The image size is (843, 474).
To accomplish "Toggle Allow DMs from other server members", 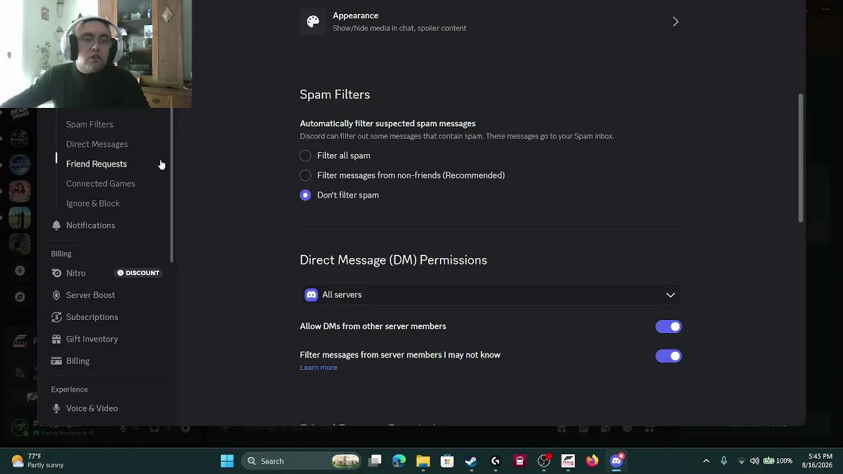I will [668, 327].
